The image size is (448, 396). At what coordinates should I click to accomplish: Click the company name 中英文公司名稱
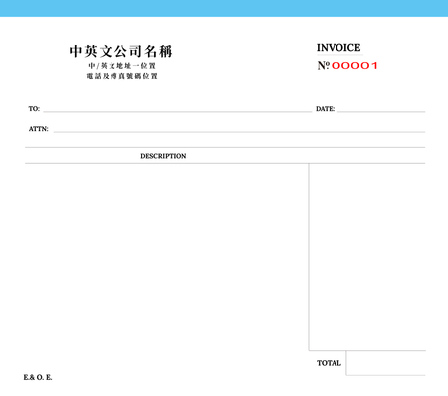120,51
